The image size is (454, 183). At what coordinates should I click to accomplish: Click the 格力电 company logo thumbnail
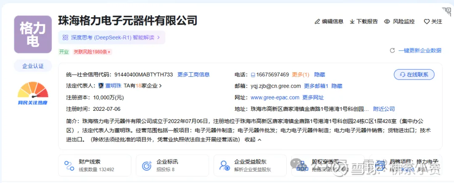(x=33, y=34)
